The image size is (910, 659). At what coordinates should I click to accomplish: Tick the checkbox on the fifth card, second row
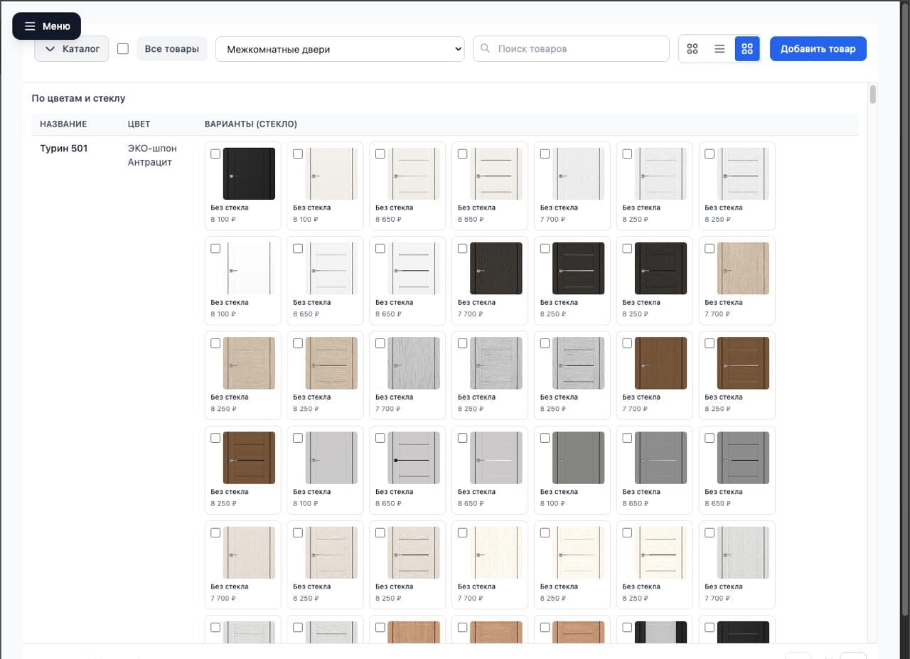tap(545, 248)
